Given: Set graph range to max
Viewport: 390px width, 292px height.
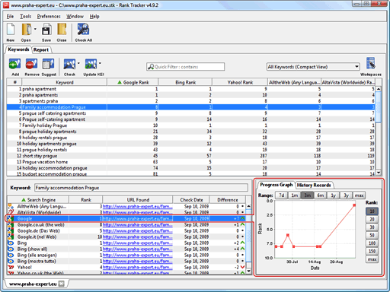Looking at the screenshot, I should coord(359,195).
